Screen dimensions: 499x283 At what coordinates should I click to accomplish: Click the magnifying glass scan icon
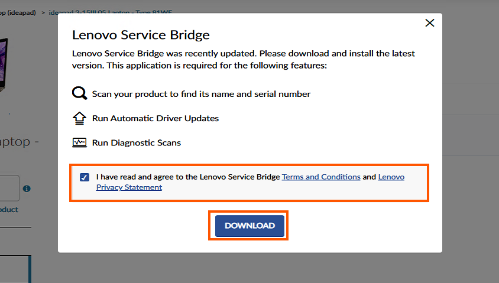pyautogui.click(x=79, y=93)
